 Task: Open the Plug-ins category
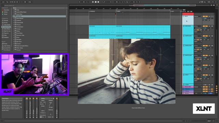pos(6,33)
